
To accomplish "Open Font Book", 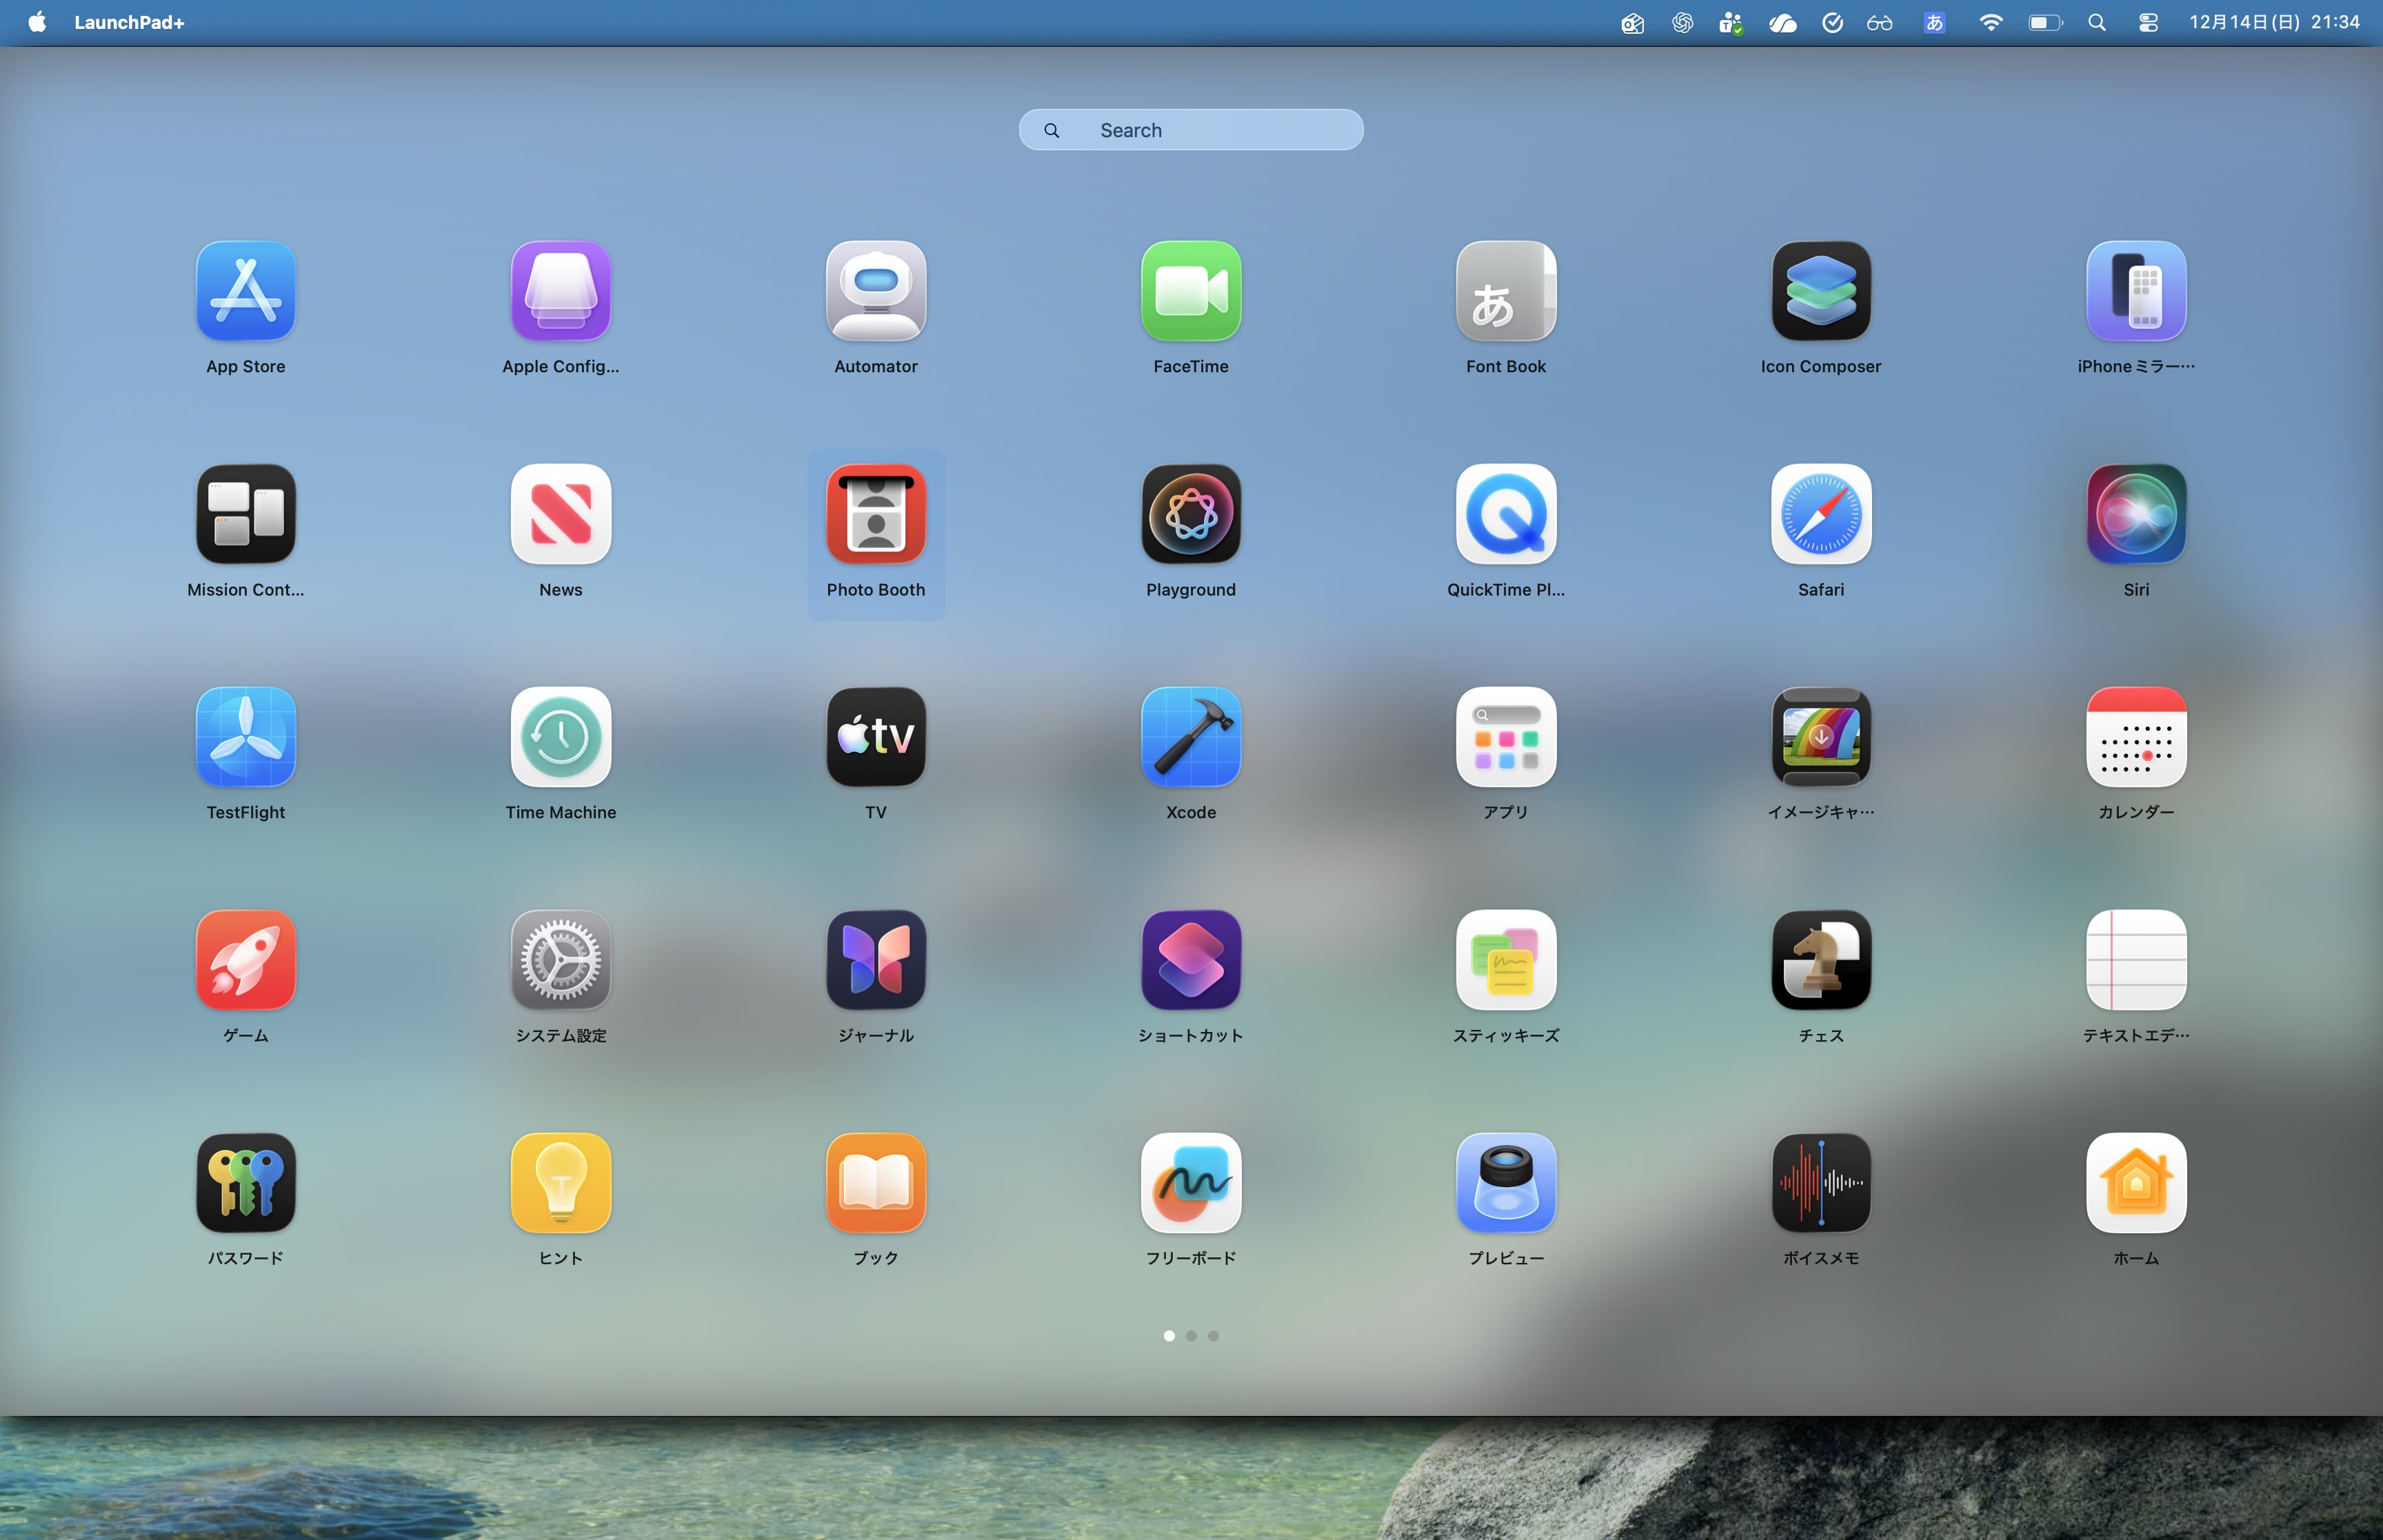I will [x=1505, y=291].
